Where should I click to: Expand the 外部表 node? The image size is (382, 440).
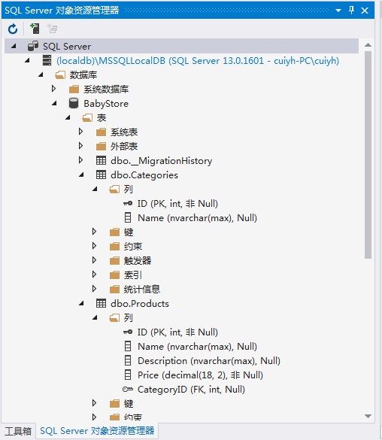click(80, 146)
